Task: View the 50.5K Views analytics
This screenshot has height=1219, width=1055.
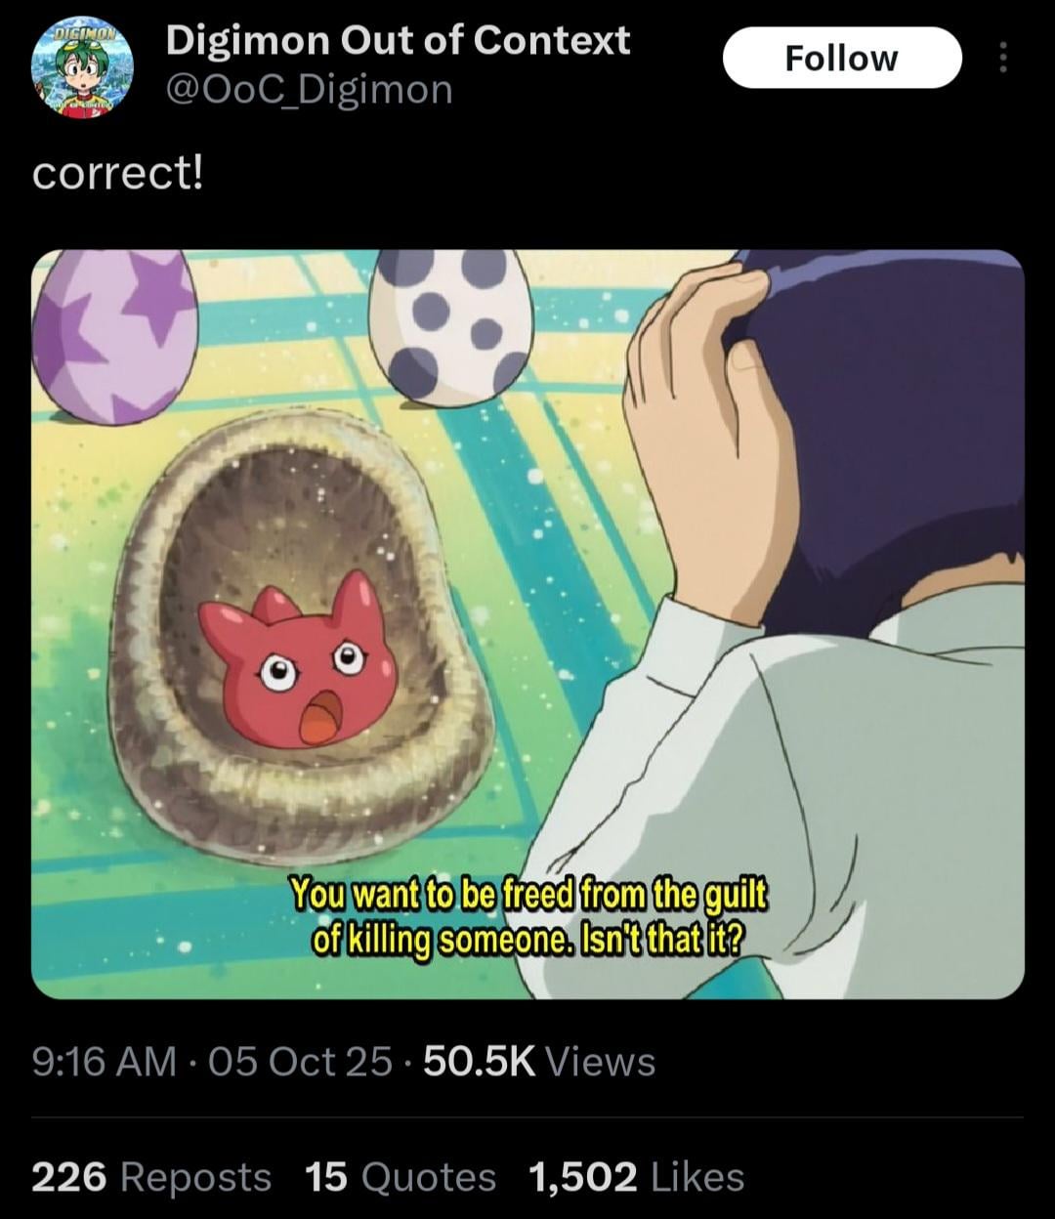Action: [539, 1061]
